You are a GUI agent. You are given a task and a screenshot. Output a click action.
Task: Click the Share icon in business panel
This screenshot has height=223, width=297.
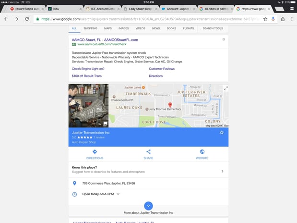148,152
